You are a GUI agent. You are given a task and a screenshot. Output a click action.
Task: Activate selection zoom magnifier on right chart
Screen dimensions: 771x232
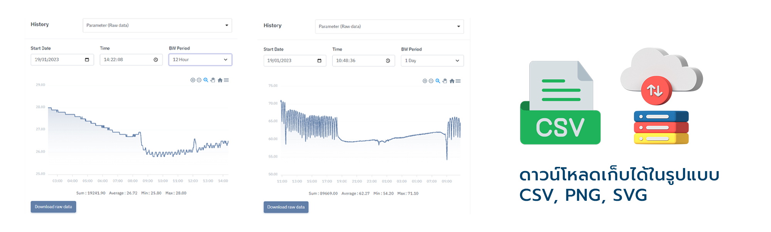(438, 81)
